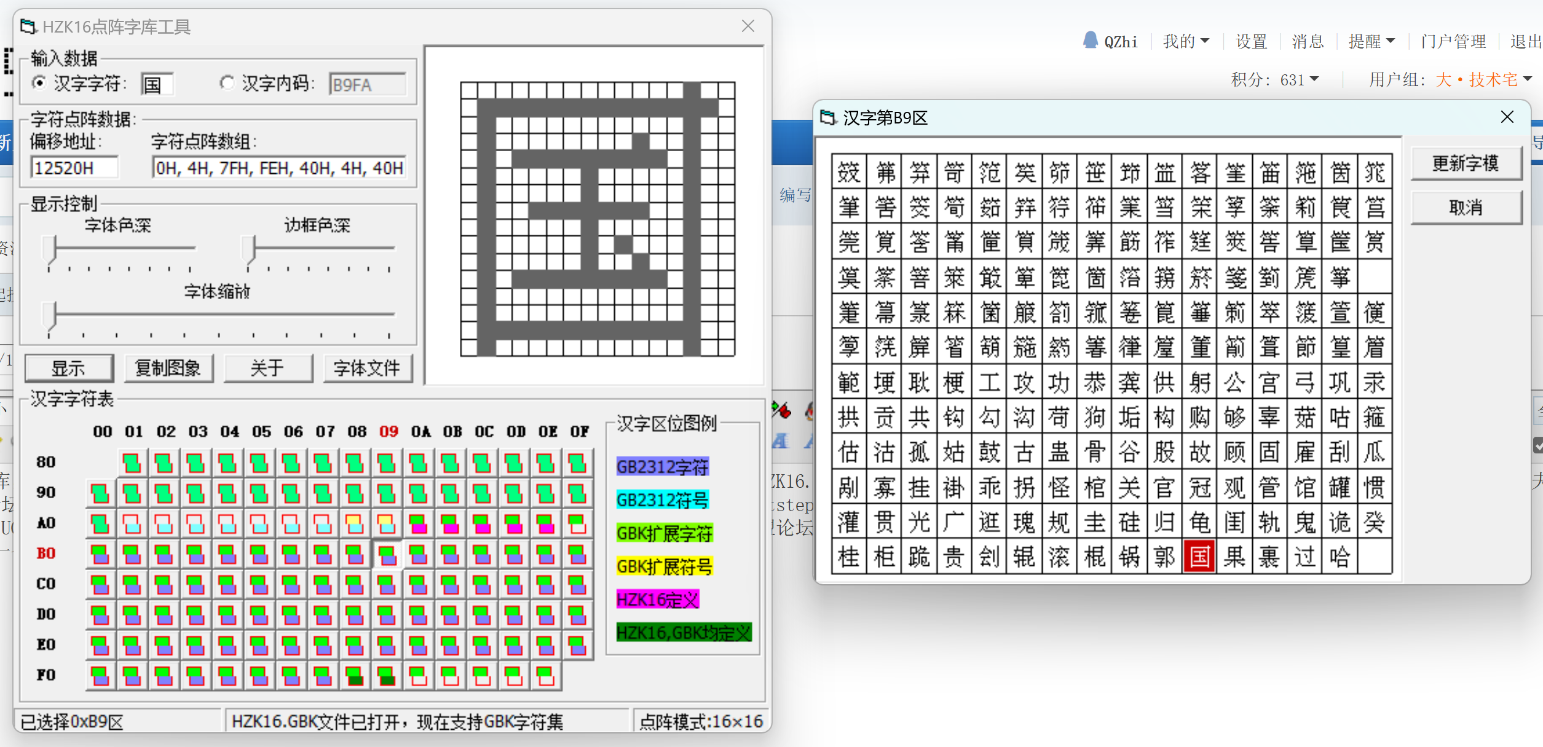This screenshot has height=747, width=1543.
Task: Select zone icon at row F0 column 0E
Action: pos(545,676)
